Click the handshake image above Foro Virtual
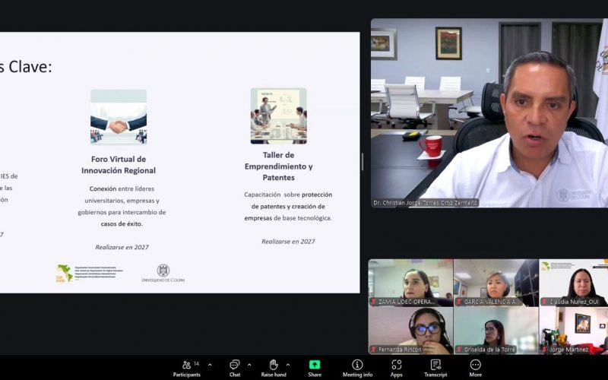 pos(119,116)
